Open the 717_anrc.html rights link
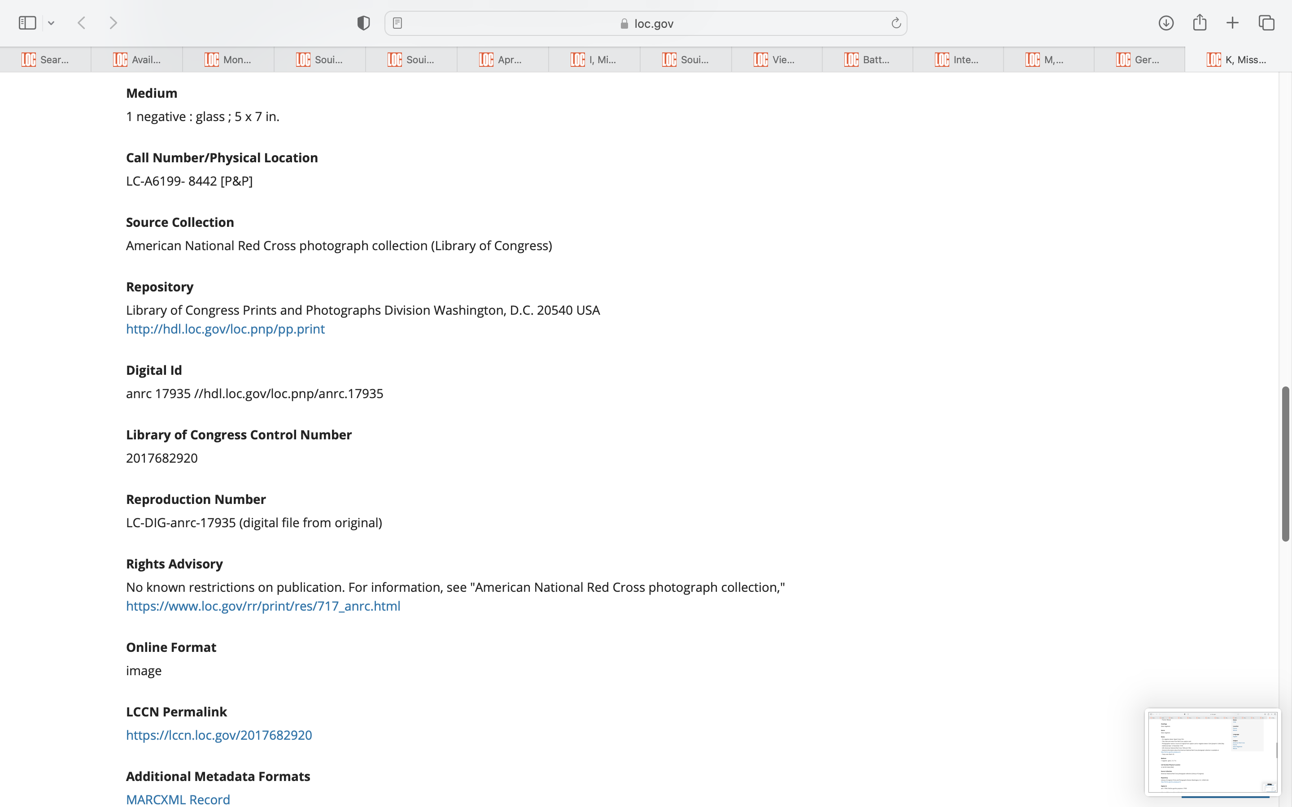Screen dimensions: 1292x807 tap(263, 606)
